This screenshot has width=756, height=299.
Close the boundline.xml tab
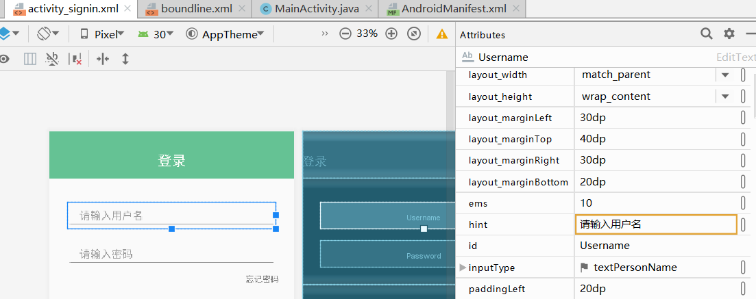tap(242, 9)
